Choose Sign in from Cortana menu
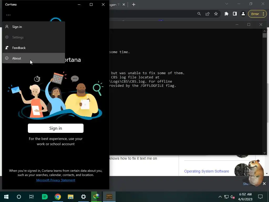269x202 pixels. coord(34,27)
